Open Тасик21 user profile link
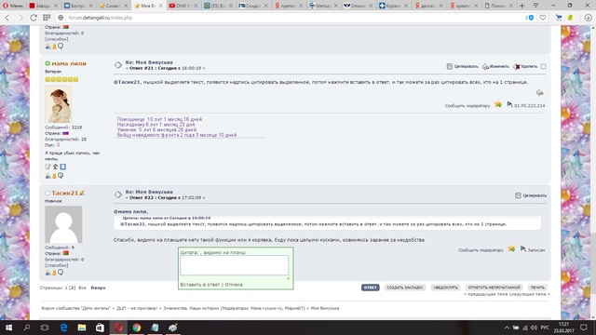The image size is (596, 335). tap(64, 193)
